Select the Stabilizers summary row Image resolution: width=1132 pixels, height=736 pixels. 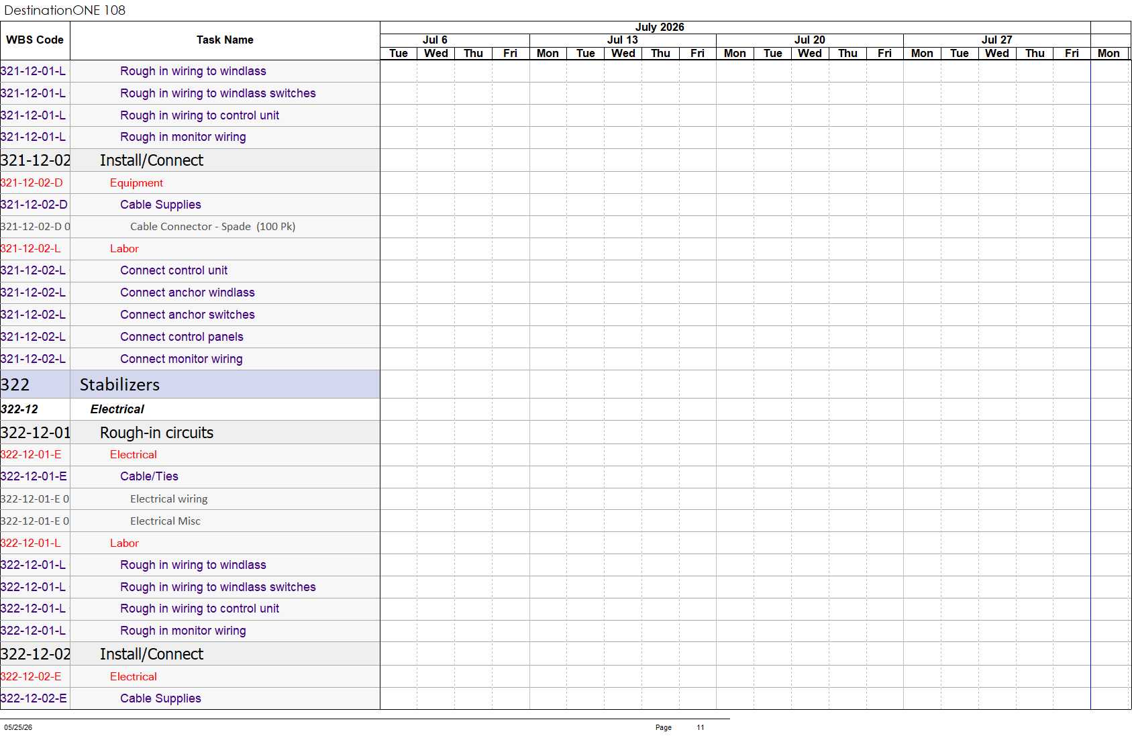[190, 384]
